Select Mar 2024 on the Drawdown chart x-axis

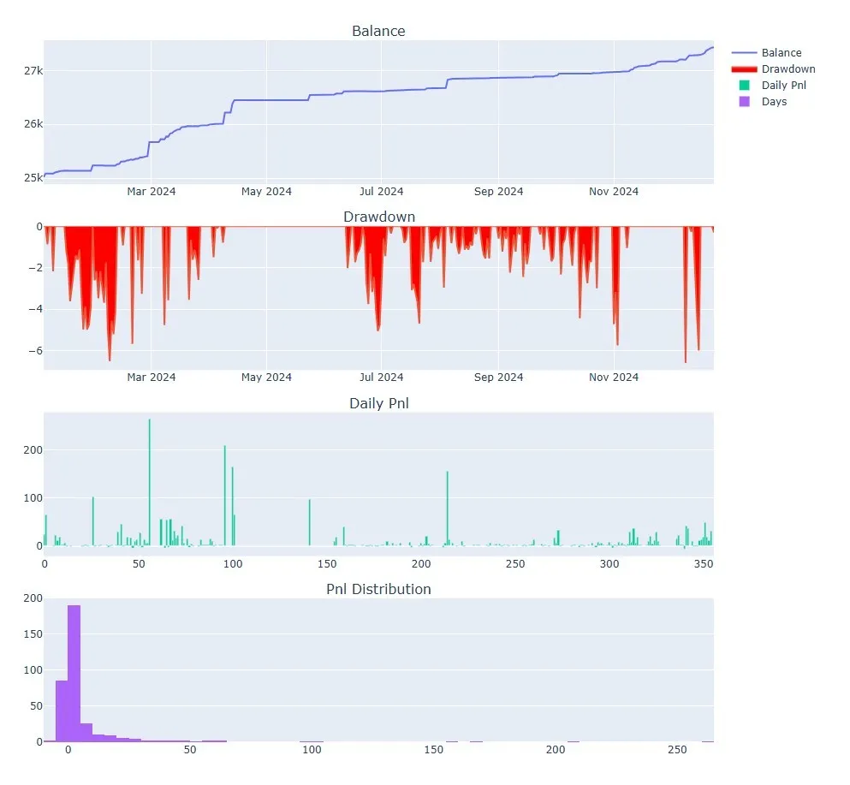click(152, 378)
